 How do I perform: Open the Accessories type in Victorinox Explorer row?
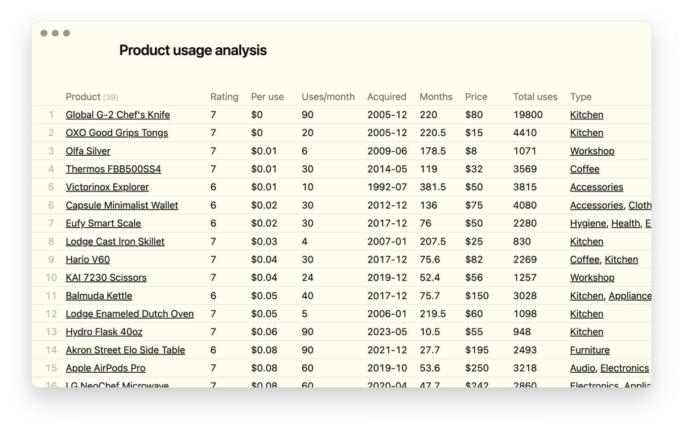[x=596, y=188]
